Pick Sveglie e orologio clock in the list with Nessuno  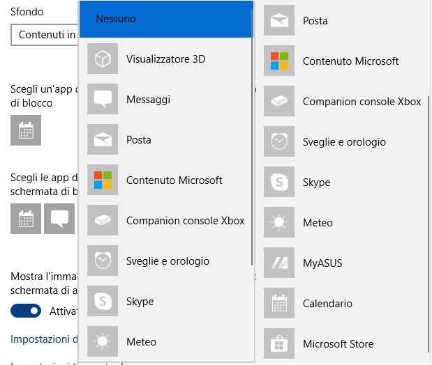pyautogui.click(x=103, y=261)
